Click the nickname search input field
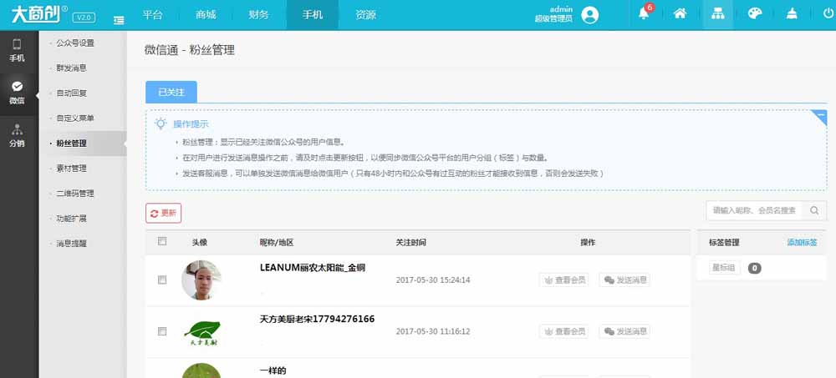Screen dimensions: 836x378 754,210
